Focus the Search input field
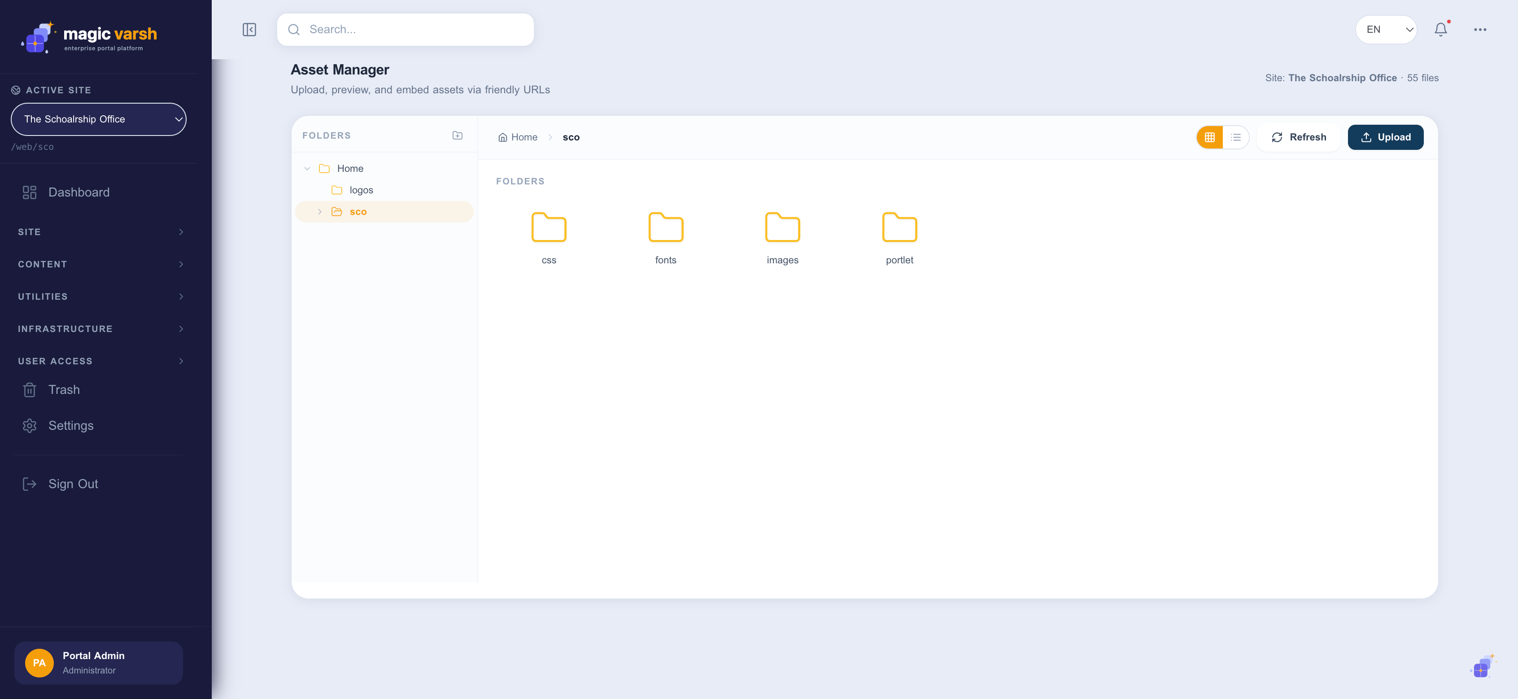This screenshot has height=699, width=1518. pyautogui.click(x=406, y=30)
